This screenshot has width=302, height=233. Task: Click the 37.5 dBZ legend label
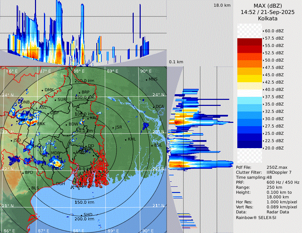(274, 97)
